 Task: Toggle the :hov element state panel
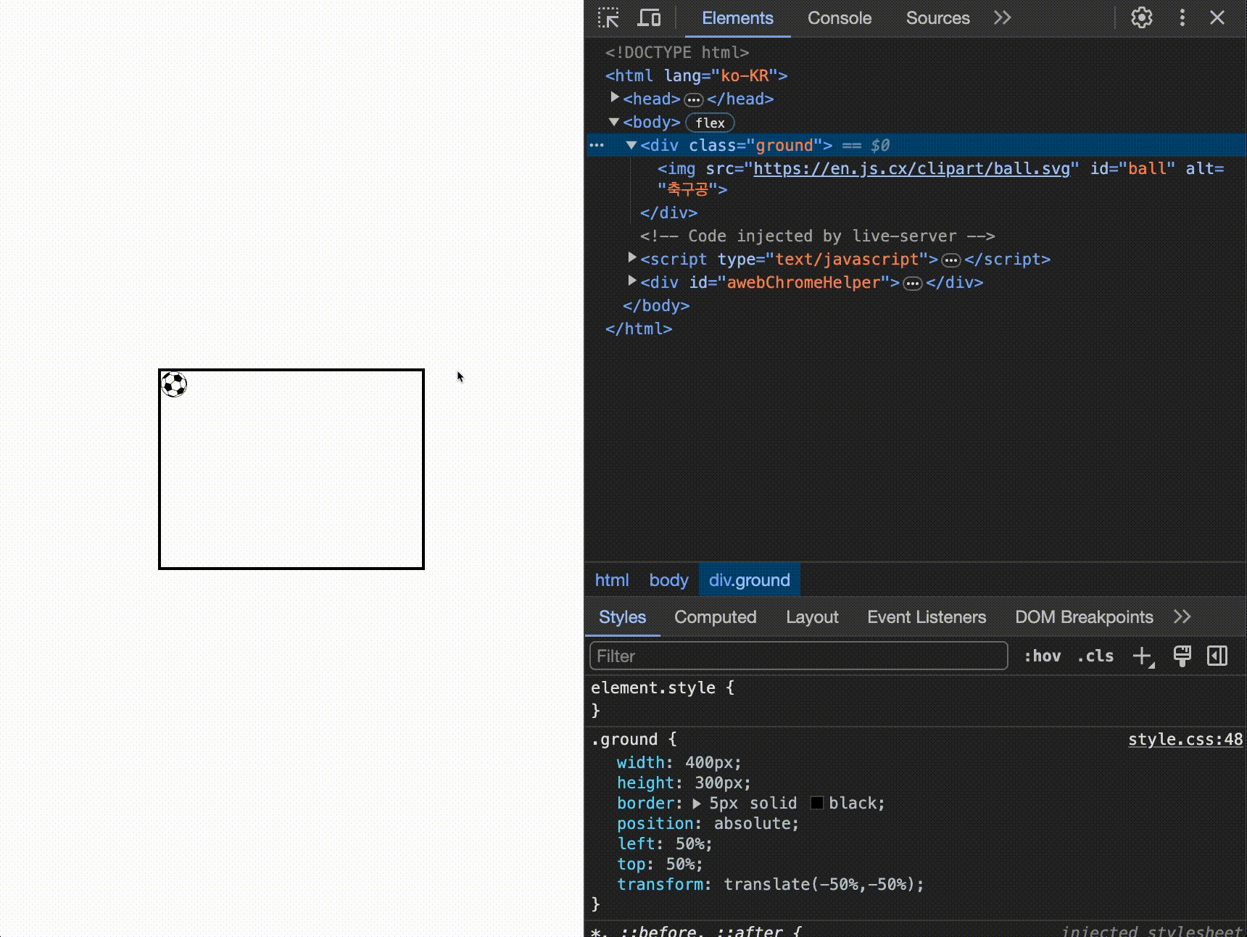pos(1042,656)
